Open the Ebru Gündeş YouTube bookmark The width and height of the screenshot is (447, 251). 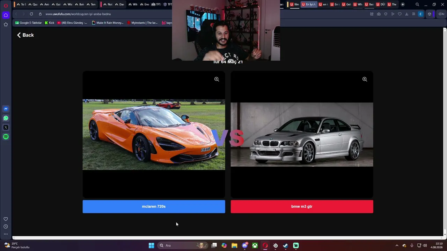pos(72,23)
